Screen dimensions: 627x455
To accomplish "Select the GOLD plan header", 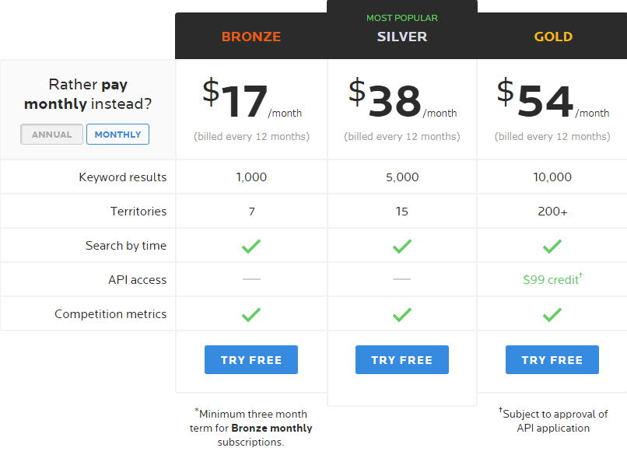I will (x=553, y=37).
